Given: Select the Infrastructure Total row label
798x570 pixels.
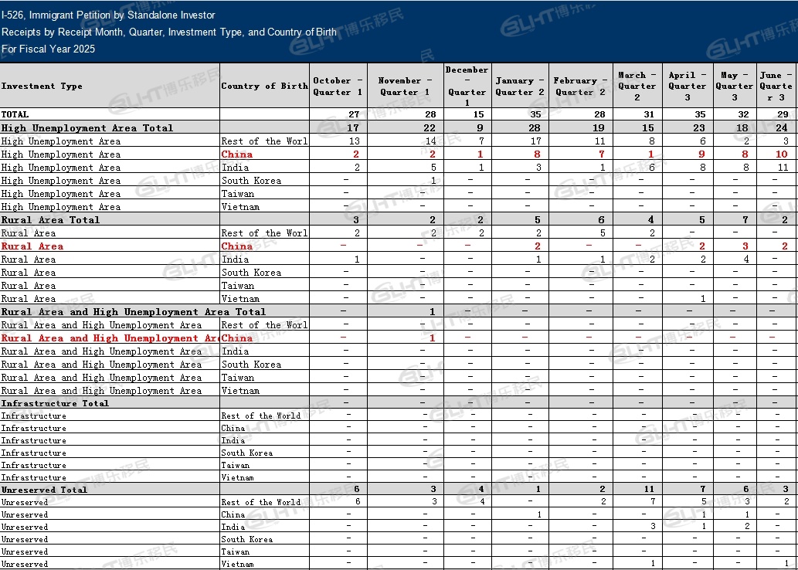Looking at the screenshot, I should click(x=55, y=403).
